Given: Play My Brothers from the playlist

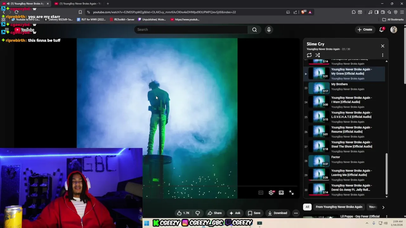Looking at the screenshot, I should 344,88.
